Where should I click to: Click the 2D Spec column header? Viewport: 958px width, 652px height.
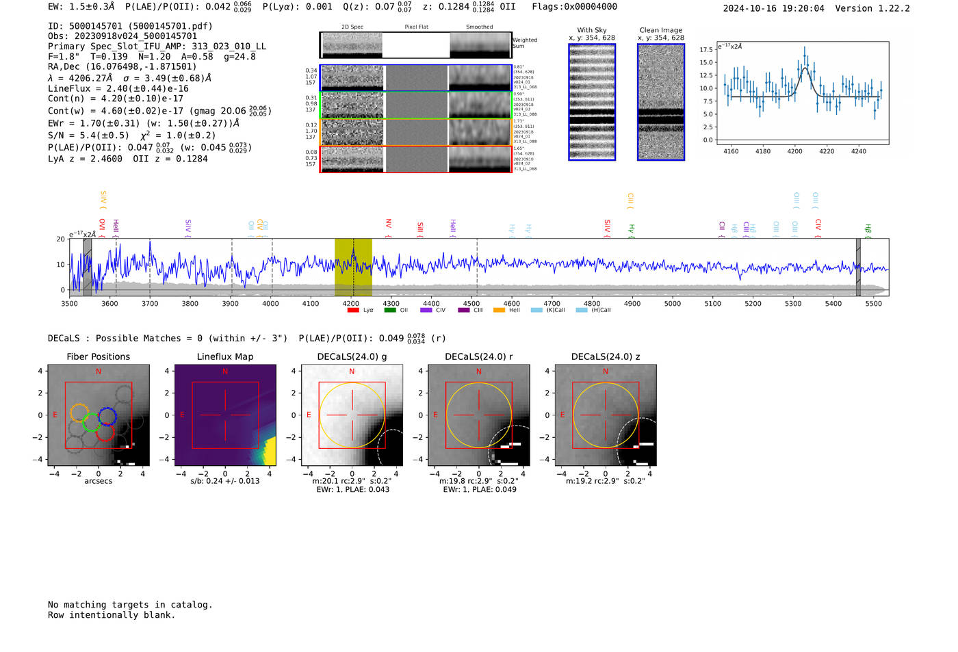352,27
